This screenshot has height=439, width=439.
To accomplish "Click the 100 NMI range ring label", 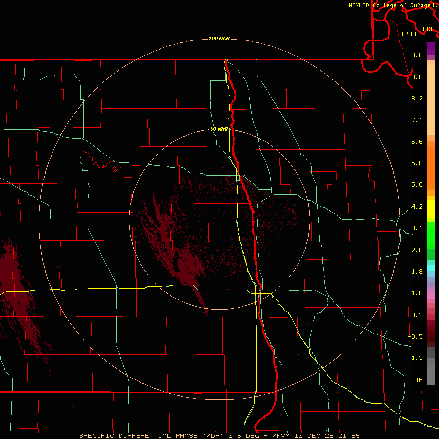I will (x=219, y=39).
